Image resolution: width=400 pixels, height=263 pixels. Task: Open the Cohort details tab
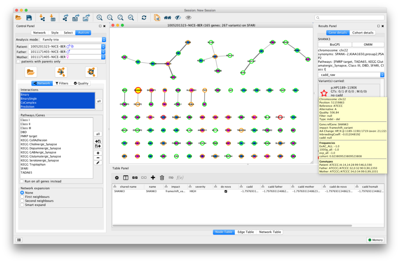pos(363,33)
